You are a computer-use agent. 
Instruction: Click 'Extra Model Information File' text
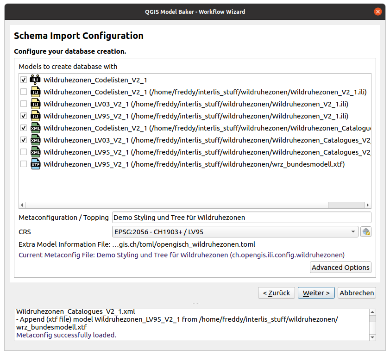point(137,244)
